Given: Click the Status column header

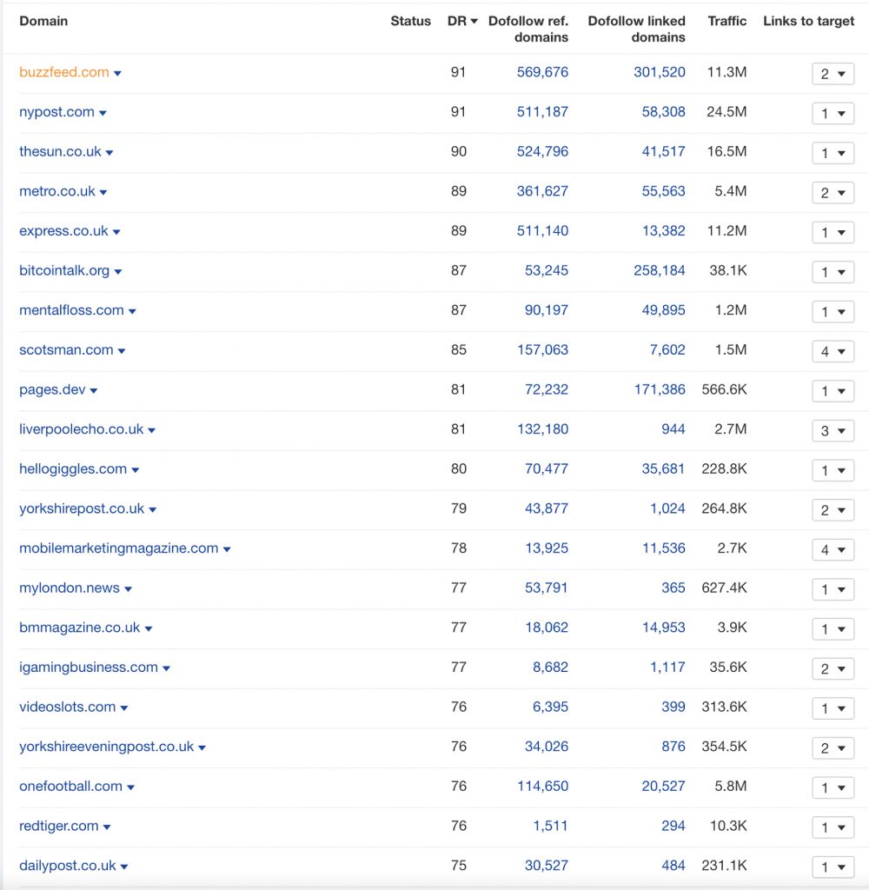Looking at the screenshot, I should tap(410, 21).
